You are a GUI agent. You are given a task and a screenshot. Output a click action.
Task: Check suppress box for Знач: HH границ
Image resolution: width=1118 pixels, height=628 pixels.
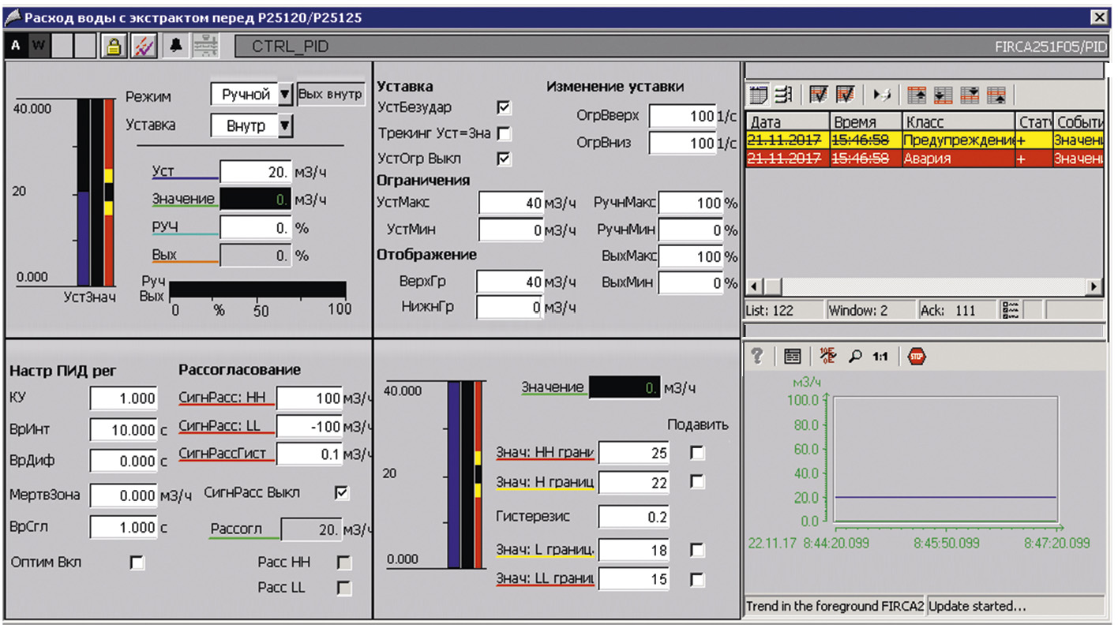[x=697, y=453]
